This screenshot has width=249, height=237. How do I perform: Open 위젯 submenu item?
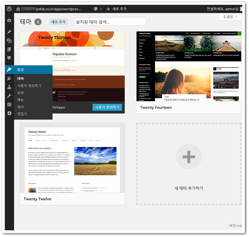pyautogui.click(x=21, y=93)
